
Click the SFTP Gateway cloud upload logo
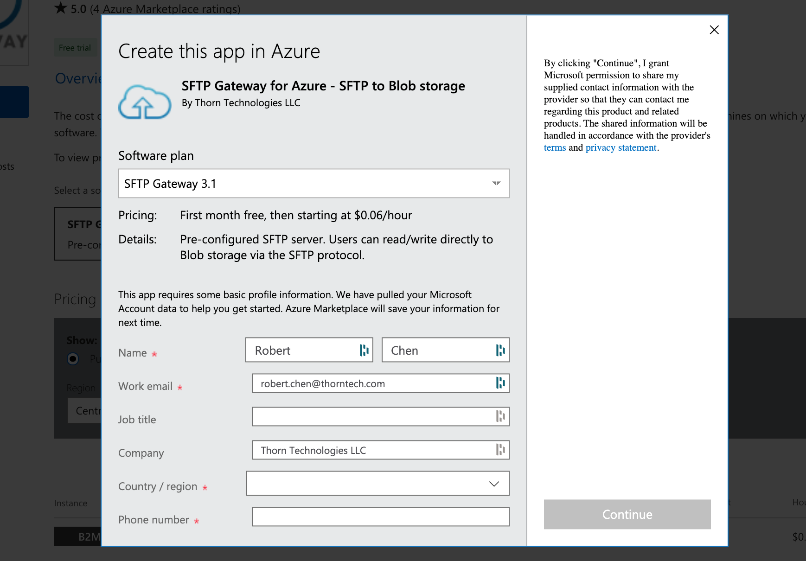[x=145, y=102]
